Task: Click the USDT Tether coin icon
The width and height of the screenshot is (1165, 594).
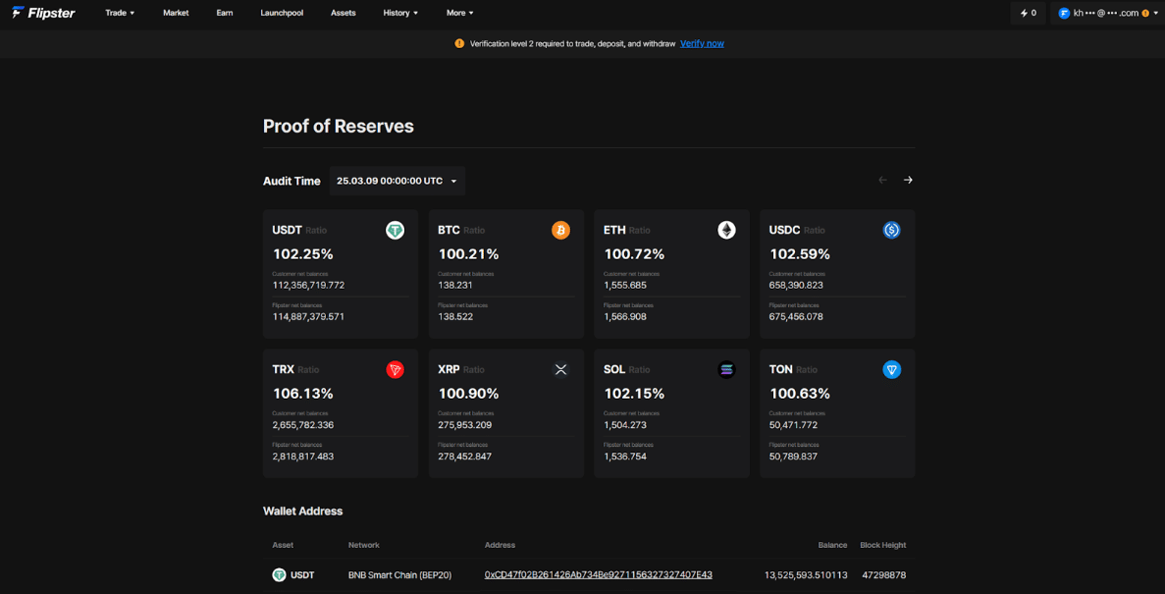Action: pyautogui.click(x=396, y=231)
